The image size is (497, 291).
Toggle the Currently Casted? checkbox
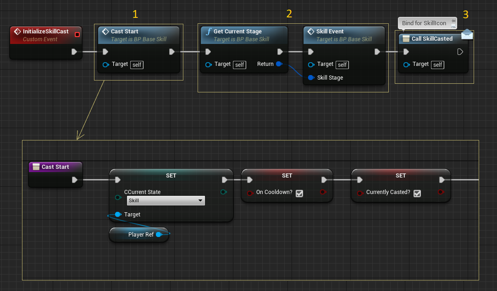click(x=417, y=193)
